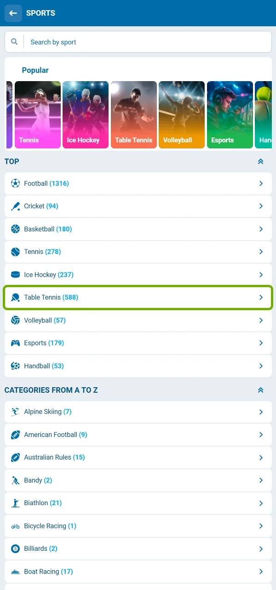
Task: Click the Bicycle Racing bike icon
Action: (16, 526)
